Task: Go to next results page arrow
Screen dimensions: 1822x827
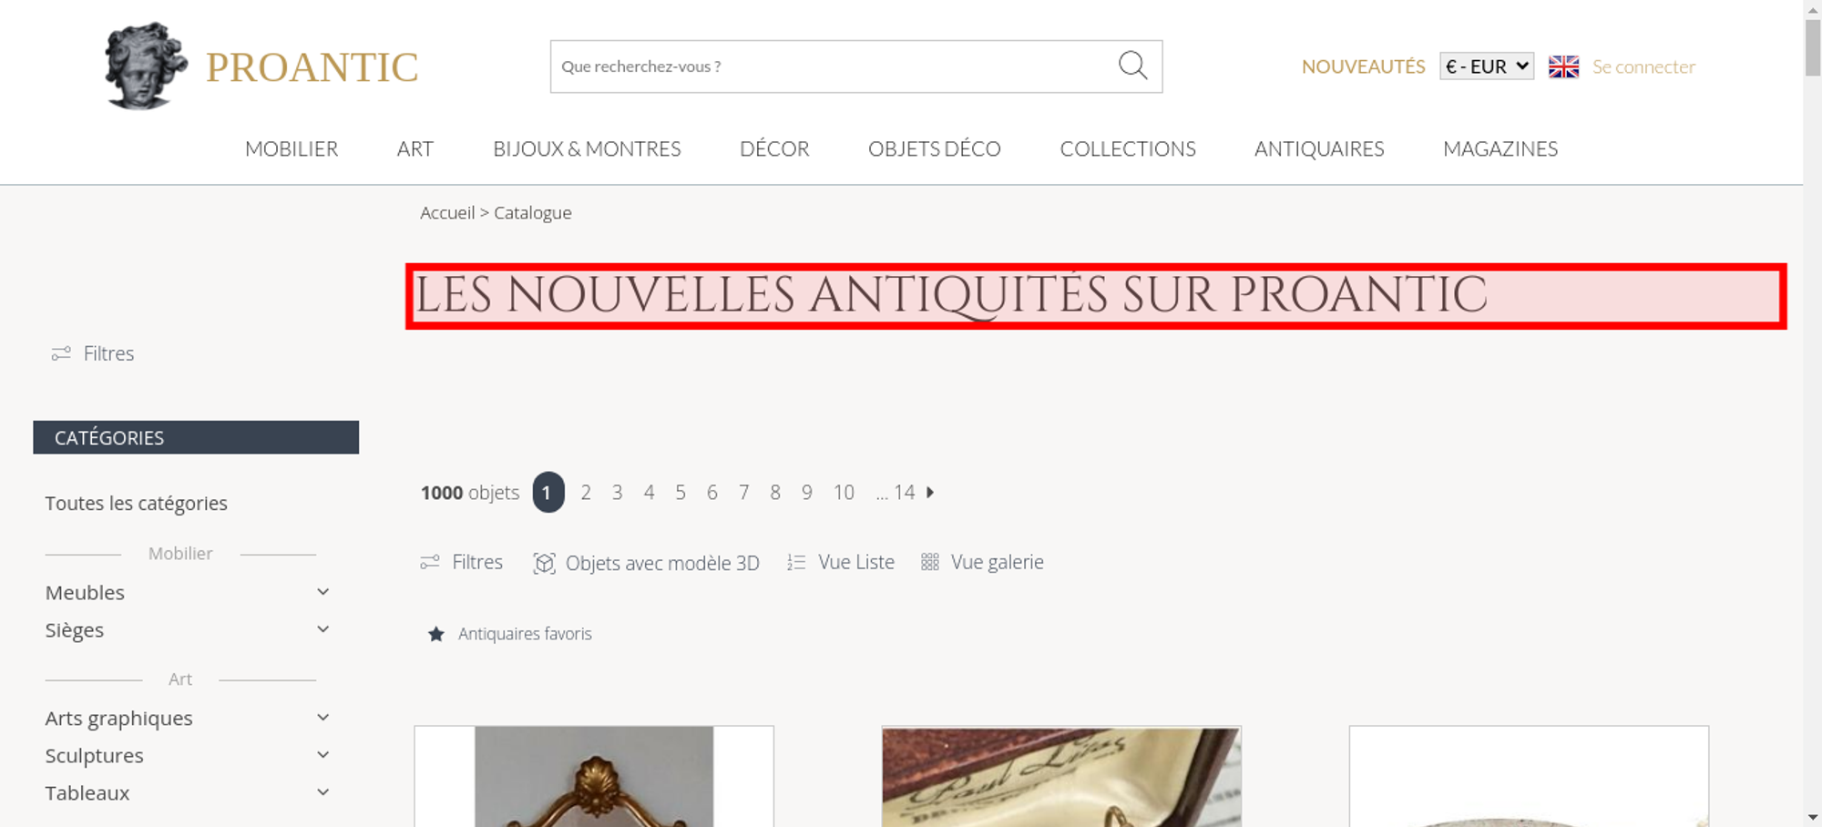Action: pos(930,492)
